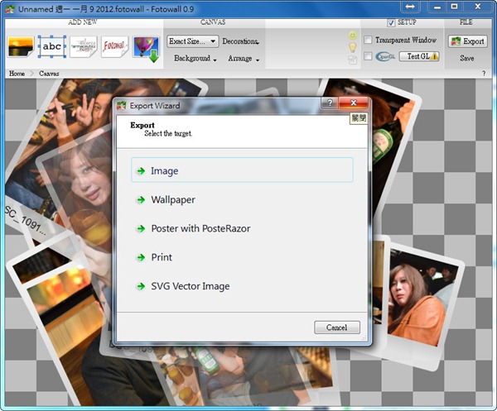Image resolution: width=497 pixels, height=411 pixels.
Task: Click the green arrow beside Wallpaper
Action: (141, 200)
